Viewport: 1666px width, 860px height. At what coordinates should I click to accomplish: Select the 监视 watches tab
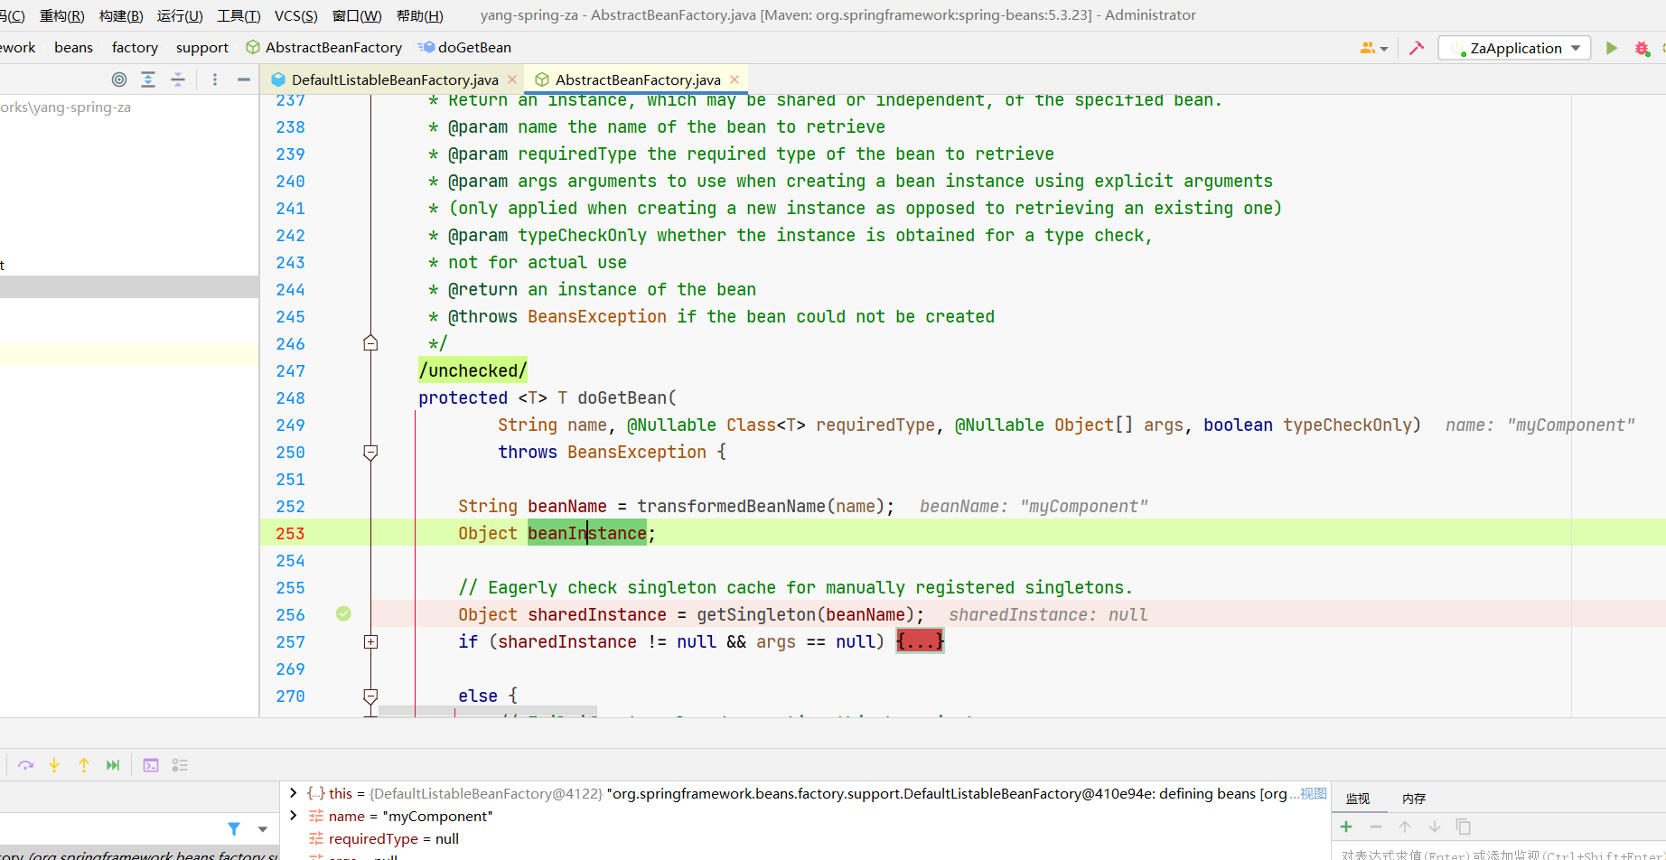coord(1358,799)
